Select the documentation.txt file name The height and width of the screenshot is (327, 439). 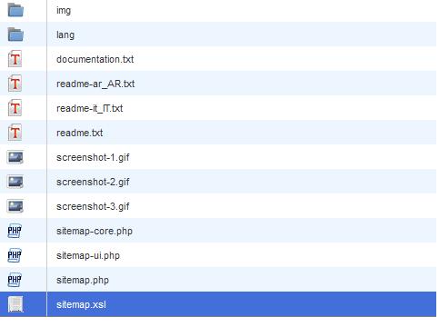pos(95,59)
